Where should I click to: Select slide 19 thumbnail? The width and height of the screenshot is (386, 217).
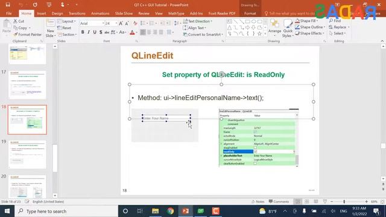click(27, 154)
